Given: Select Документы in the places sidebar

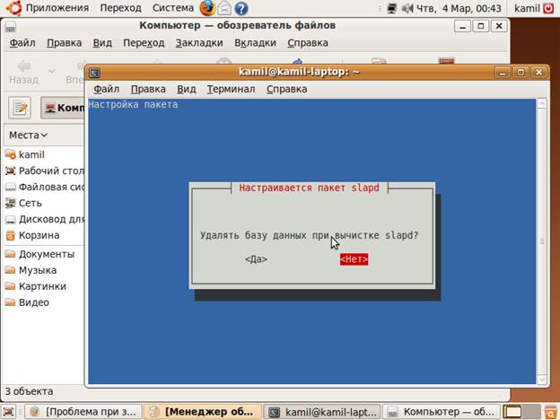Looking at the screenshot, I should point(46,254).
